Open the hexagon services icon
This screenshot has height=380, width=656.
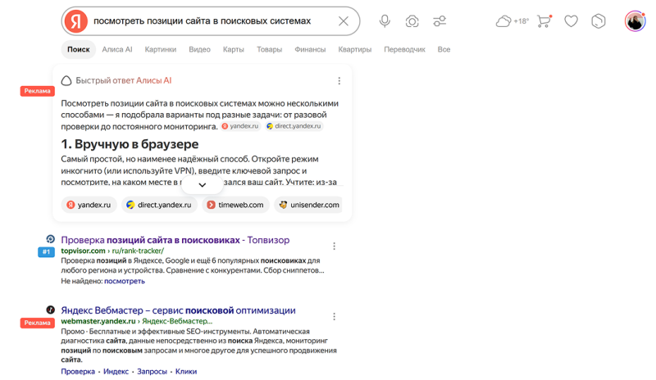pyautogui.click(x=599, y=21)
